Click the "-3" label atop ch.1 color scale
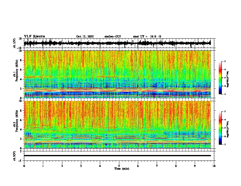Screen dimensions: 241x186 coord(224,61)
